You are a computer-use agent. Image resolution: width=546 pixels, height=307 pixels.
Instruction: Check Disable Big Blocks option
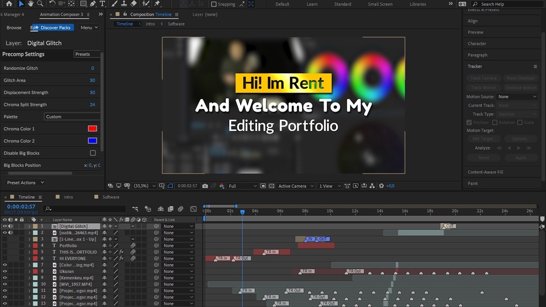point(93,153)
